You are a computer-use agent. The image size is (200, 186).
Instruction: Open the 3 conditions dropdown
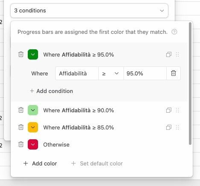tap(89, 11)
